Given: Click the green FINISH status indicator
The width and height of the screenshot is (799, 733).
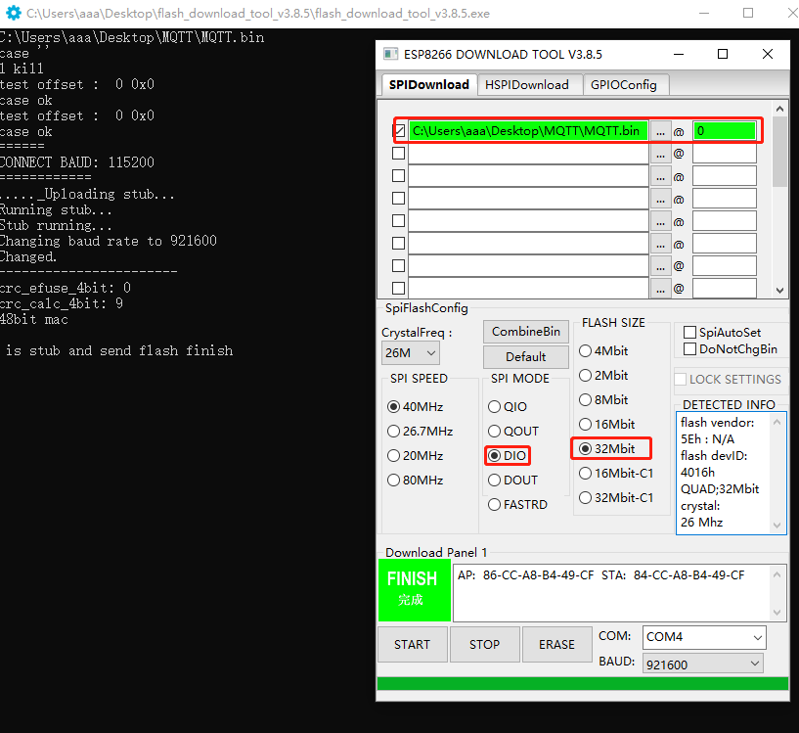Looking at the screenshot, I should (415, 590).
